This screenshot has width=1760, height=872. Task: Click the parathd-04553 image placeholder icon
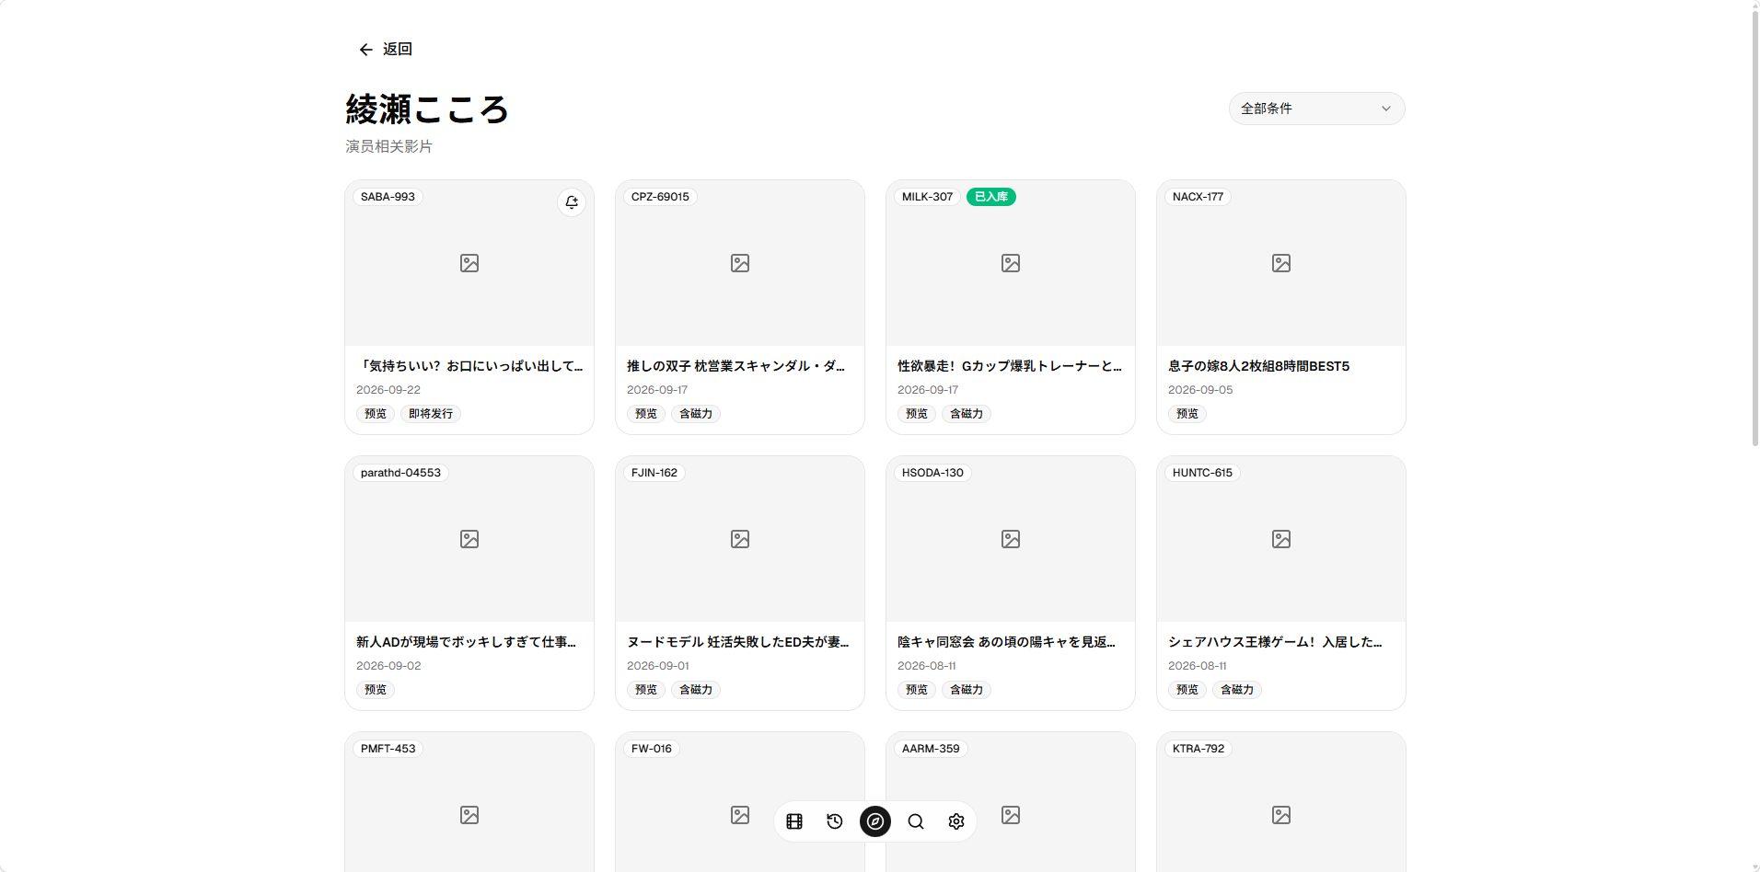coord(469,539)
